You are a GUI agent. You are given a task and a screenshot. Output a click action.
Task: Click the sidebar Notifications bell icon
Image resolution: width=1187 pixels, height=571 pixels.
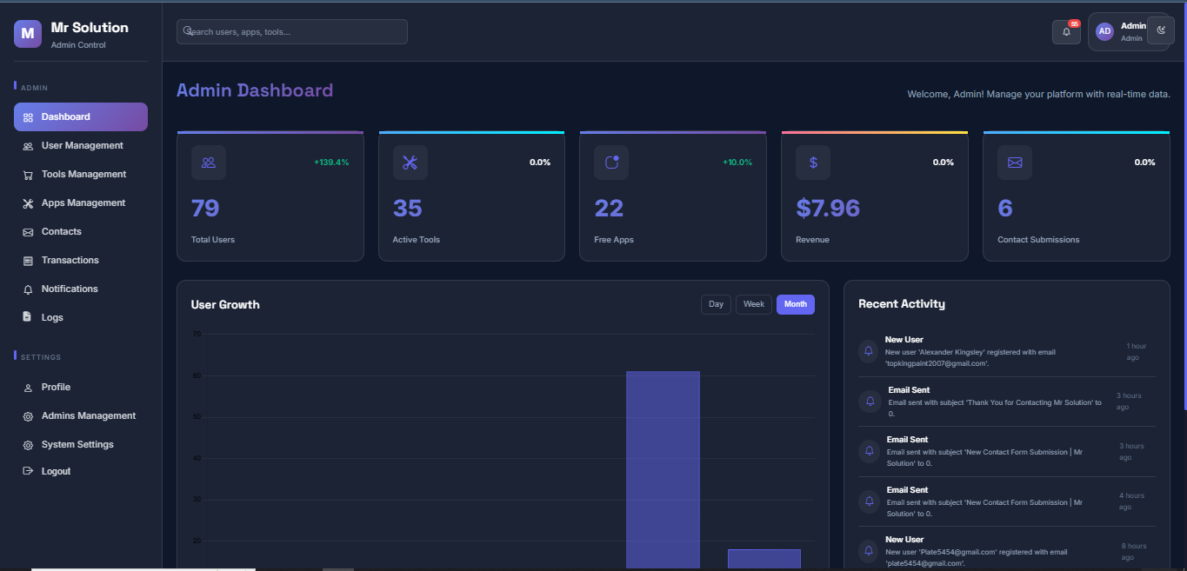coord(28,289)
